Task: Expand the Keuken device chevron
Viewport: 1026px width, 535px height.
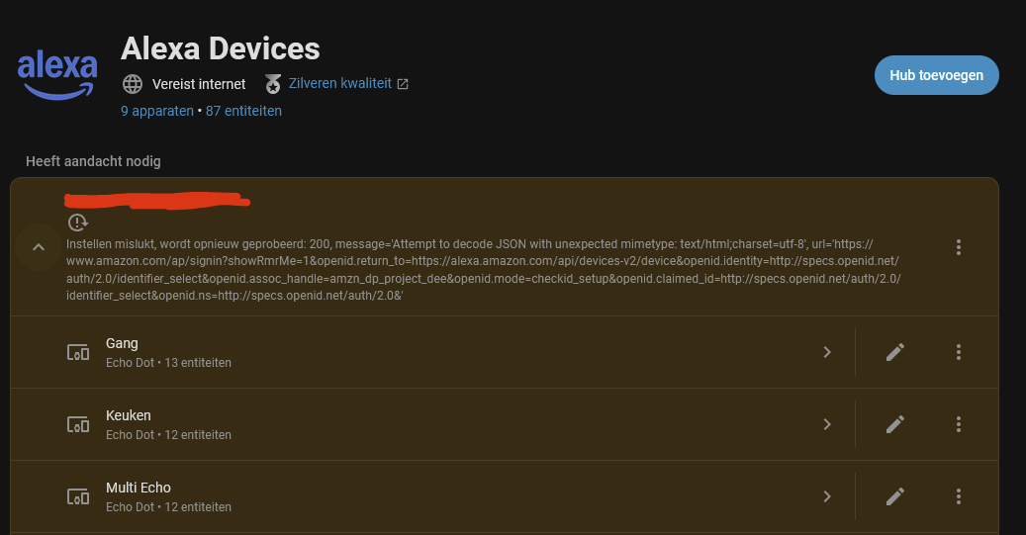Action: click(x=827, y=424)
